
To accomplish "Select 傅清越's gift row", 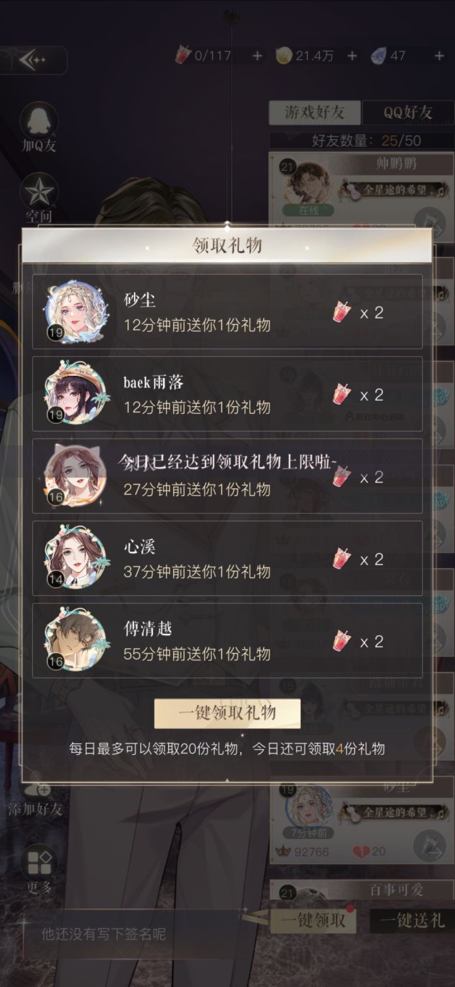I will point(227,640).
